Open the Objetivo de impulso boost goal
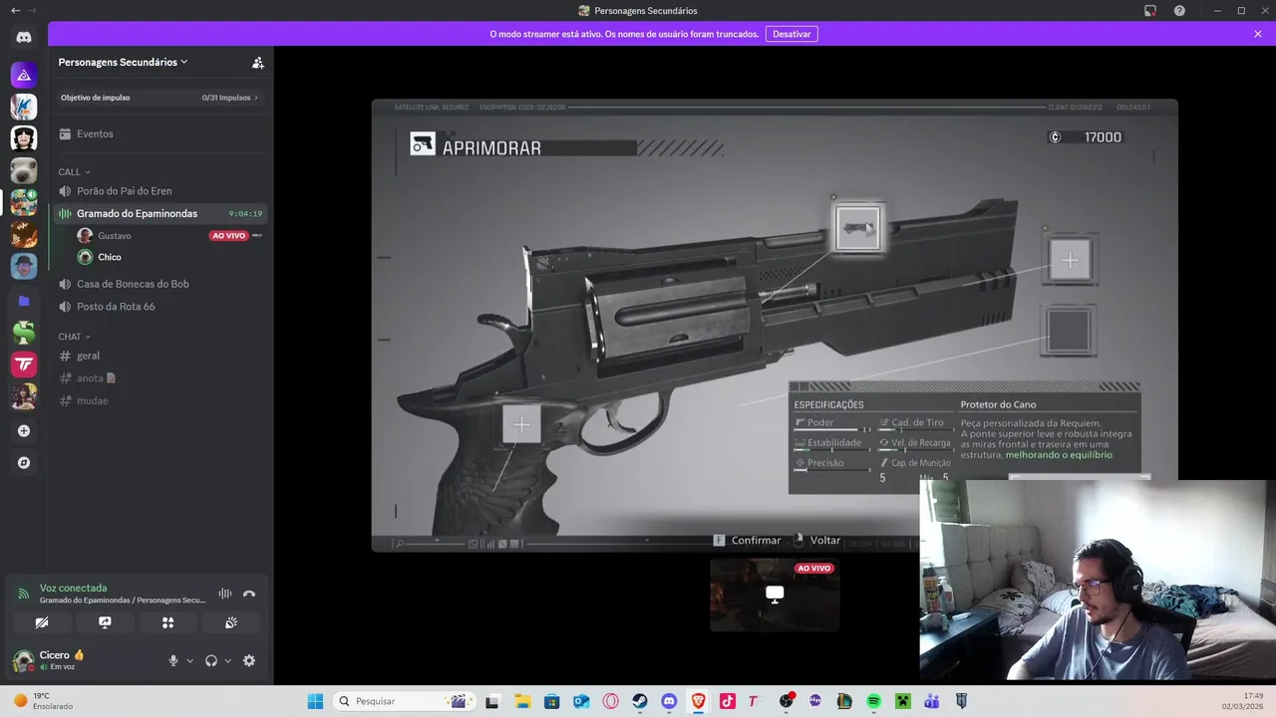Screen dimensions: 1276x717 click(159, 98)
